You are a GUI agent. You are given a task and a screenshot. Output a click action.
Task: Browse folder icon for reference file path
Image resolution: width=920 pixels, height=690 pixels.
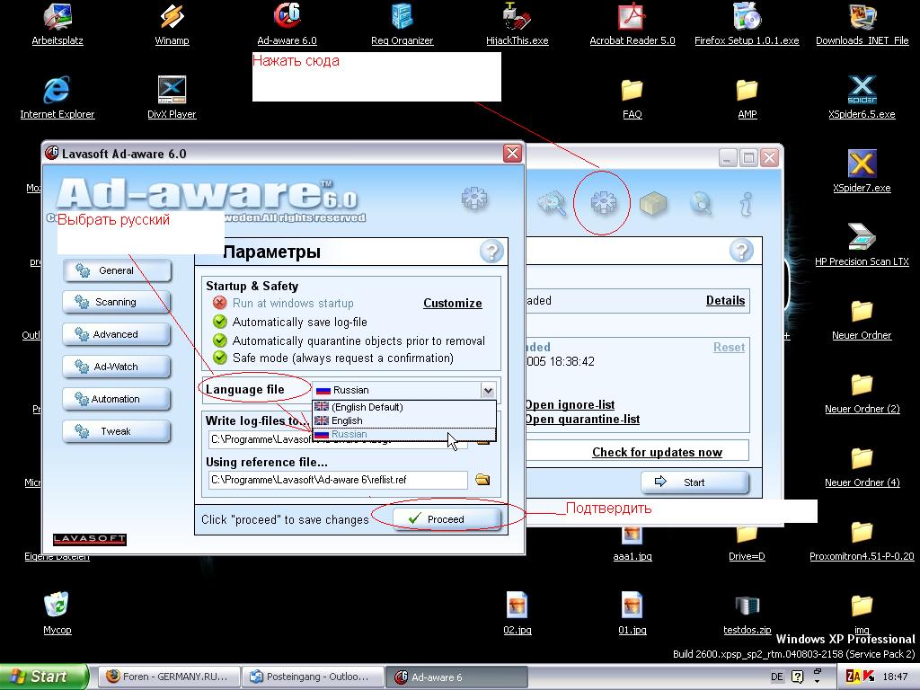(482, 480)
